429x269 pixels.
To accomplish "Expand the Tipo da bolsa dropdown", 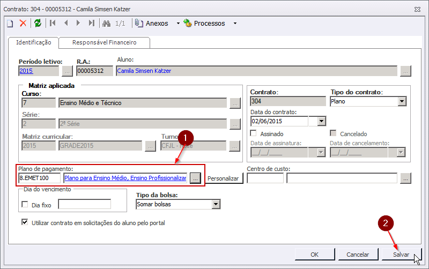I will pos(216,204).
